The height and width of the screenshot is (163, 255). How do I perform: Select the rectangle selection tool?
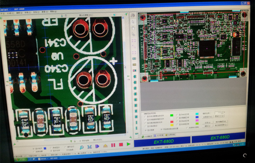pyautogui.click(x=133, y=40)
